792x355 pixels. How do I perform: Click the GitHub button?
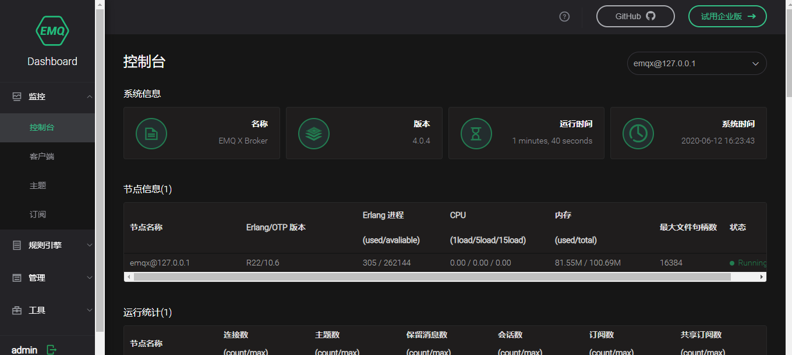pos(635,16)
